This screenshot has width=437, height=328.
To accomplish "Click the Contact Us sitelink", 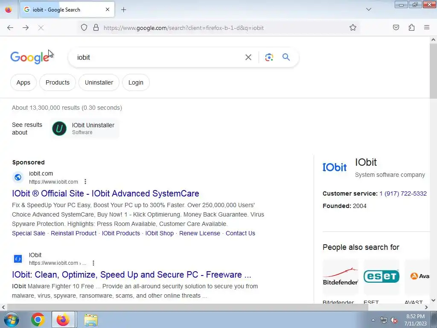I will coord(240,233).
